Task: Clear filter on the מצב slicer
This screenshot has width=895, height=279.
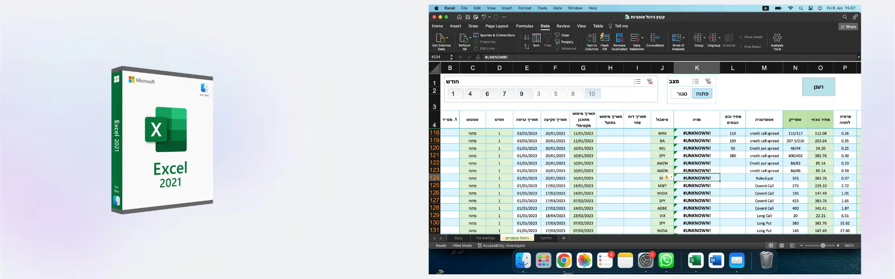Action: point(708,81)
